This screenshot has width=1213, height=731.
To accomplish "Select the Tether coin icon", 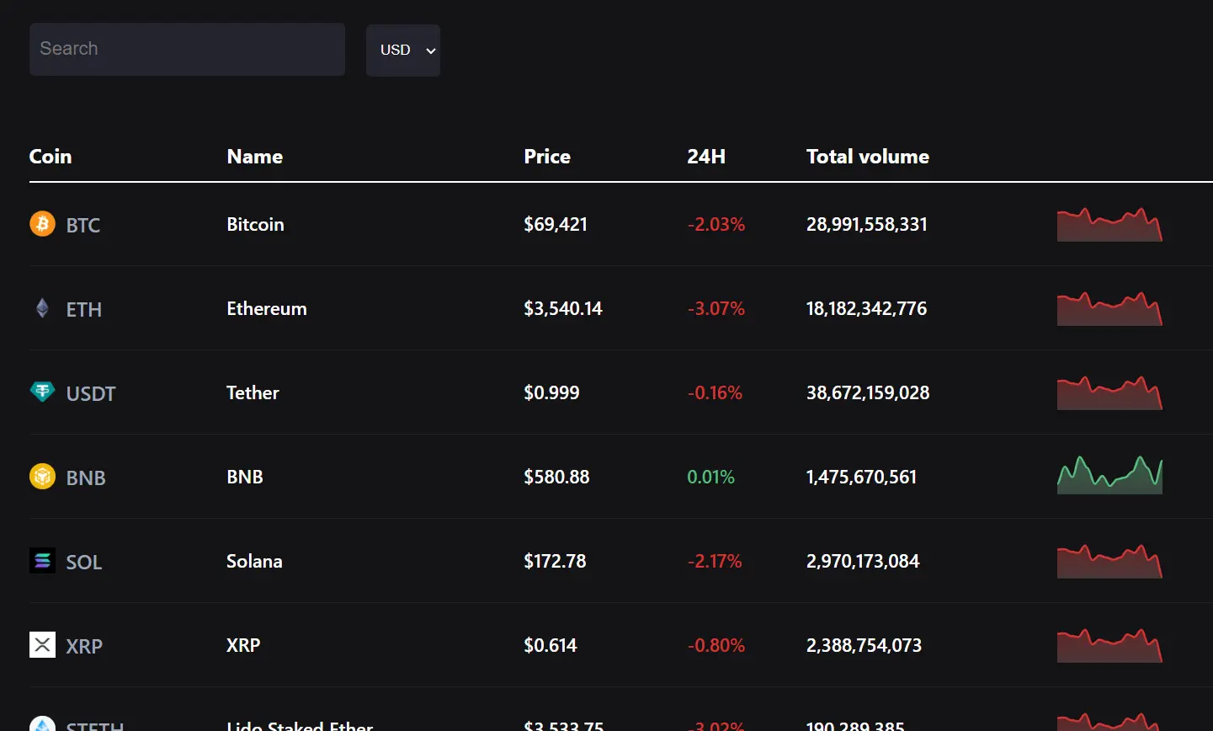I will click(41, 392).
